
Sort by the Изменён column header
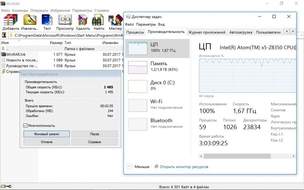(x=112, y=43)
